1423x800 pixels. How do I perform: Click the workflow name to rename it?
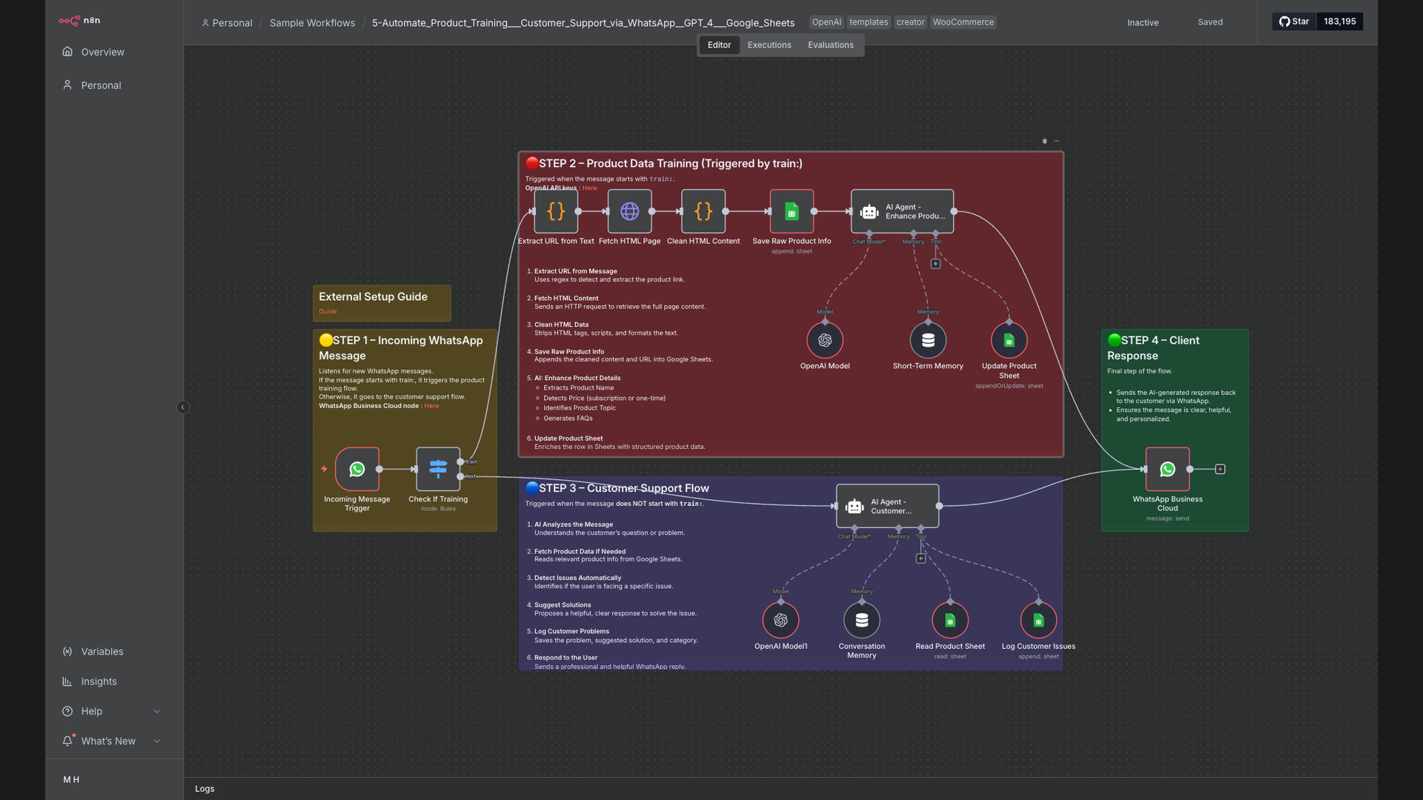point(583,23)
